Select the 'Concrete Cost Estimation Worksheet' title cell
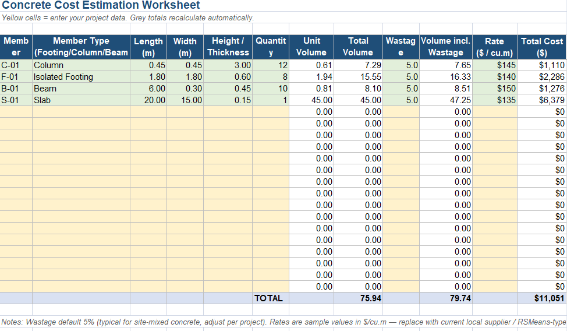The height and width of the screenshot is (331, 567). [101, 5]
